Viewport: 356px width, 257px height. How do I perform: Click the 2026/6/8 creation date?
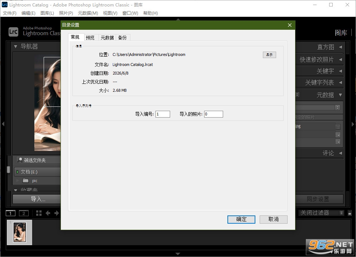[121, 73]
